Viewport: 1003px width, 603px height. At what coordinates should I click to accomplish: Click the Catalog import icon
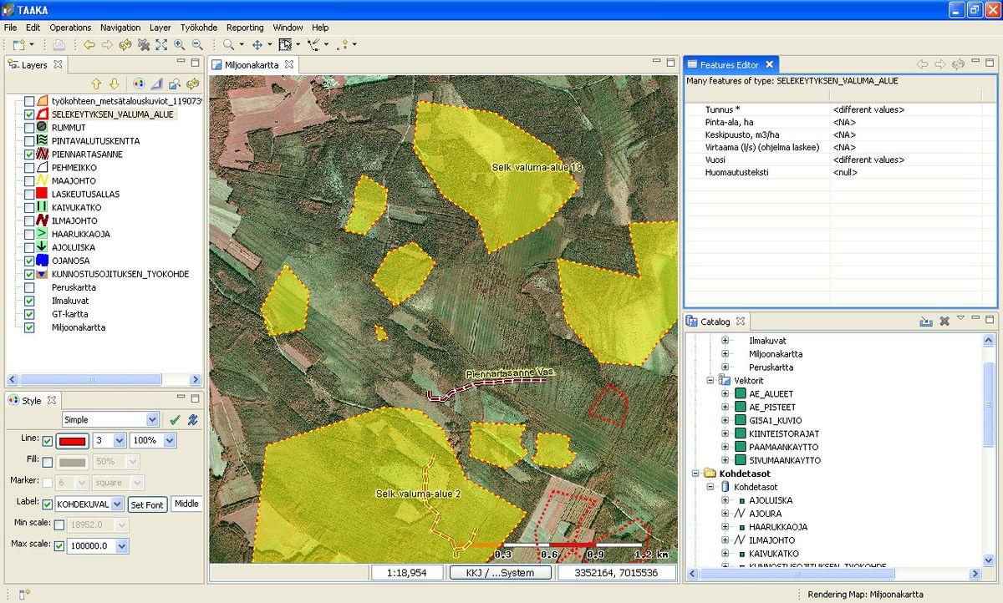tap(925, 322)
